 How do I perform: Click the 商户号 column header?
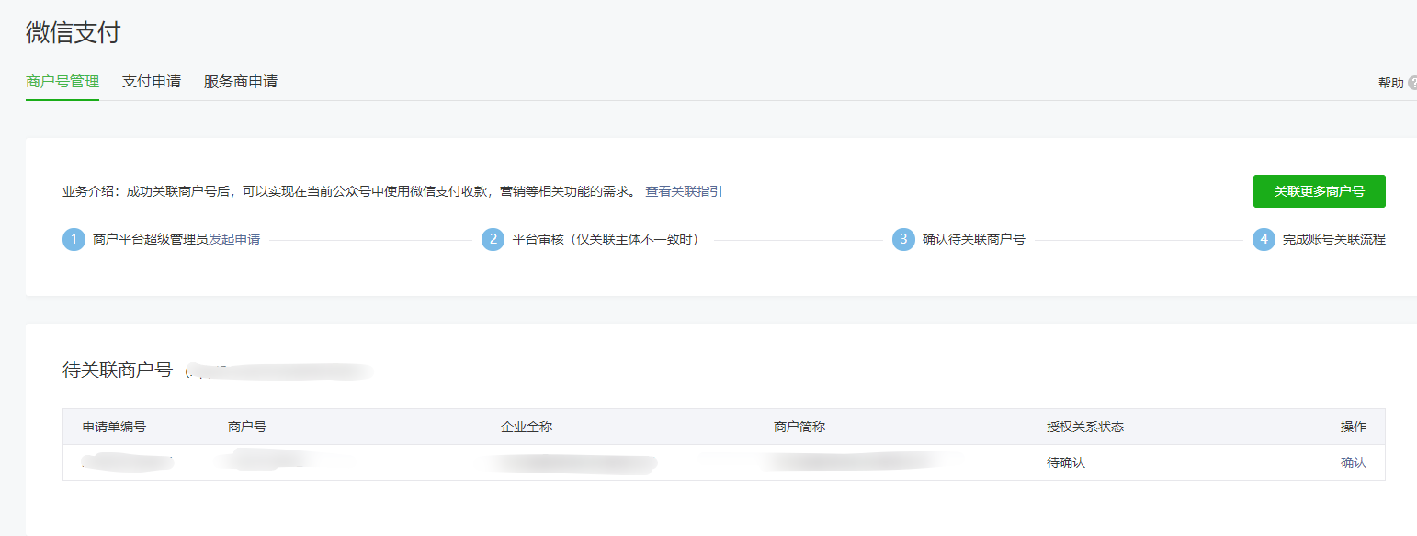(x=247, y=428)
